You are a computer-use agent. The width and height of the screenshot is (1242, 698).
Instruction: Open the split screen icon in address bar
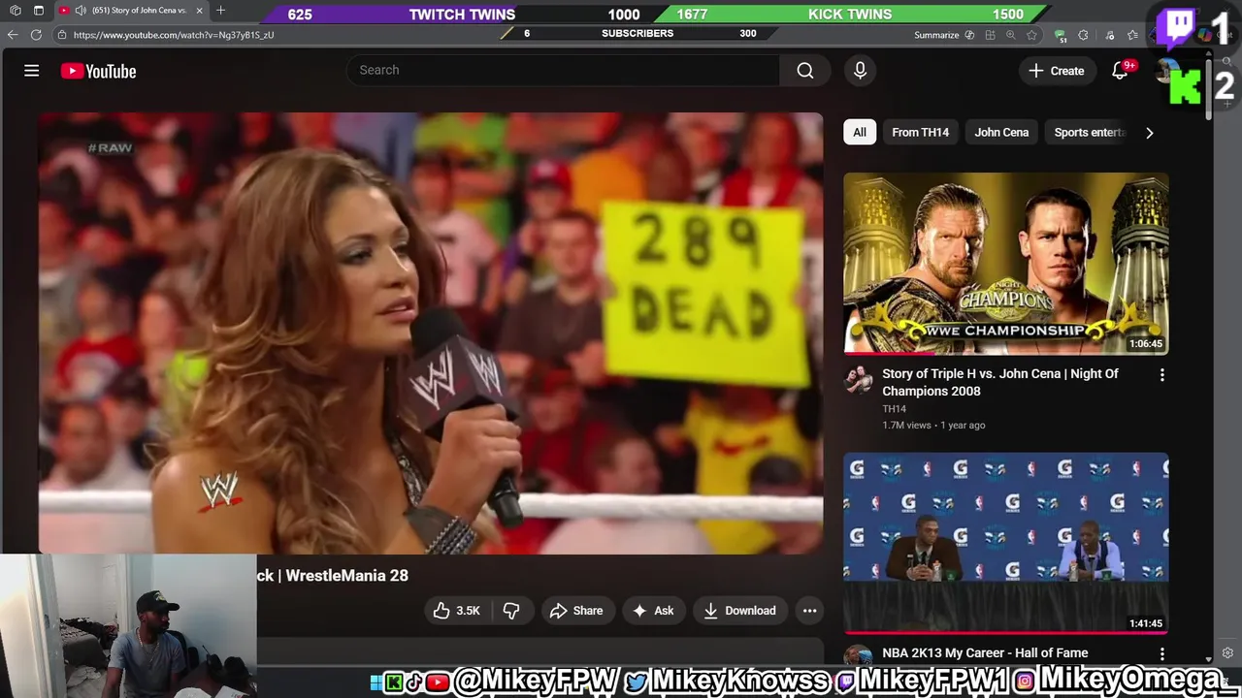(x=990, y=35)
